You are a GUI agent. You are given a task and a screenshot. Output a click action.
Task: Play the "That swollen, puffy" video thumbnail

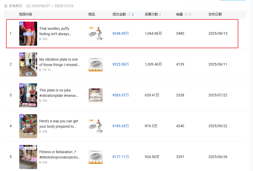pos(28,34)
